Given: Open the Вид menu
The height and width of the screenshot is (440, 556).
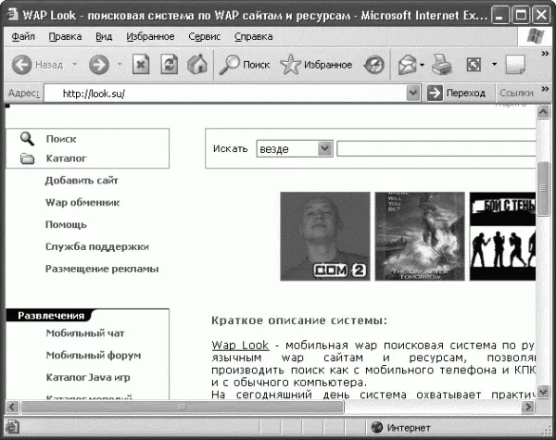Looking at the screenshot, I should pos(104,36).
